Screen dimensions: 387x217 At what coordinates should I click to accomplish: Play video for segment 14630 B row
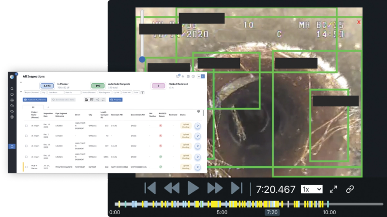tap(197, 126)
